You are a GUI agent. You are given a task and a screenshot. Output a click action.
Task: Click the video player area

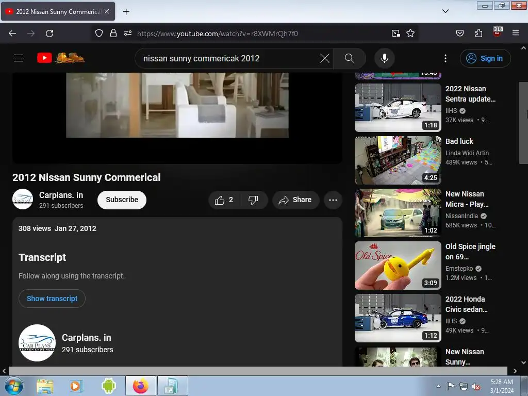coord(177,118)
